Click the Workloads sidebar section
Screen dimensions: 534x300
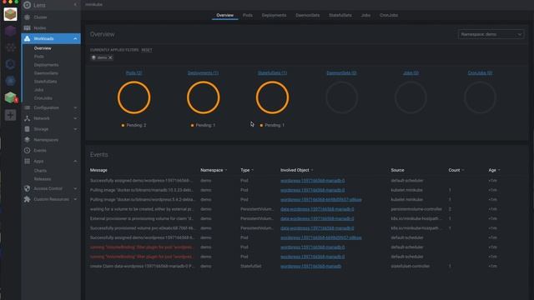coord(51,39)
